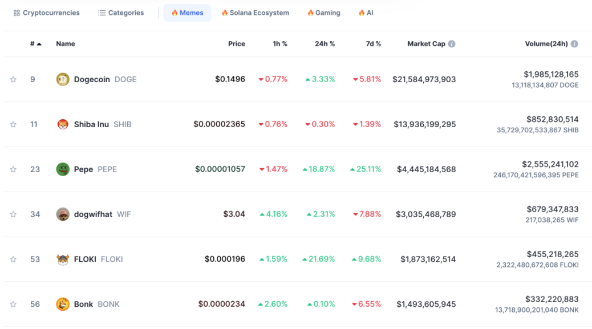592x329 pixels.
Task: Open the Pepe PEPE coin page
Action: coord(95,169)
